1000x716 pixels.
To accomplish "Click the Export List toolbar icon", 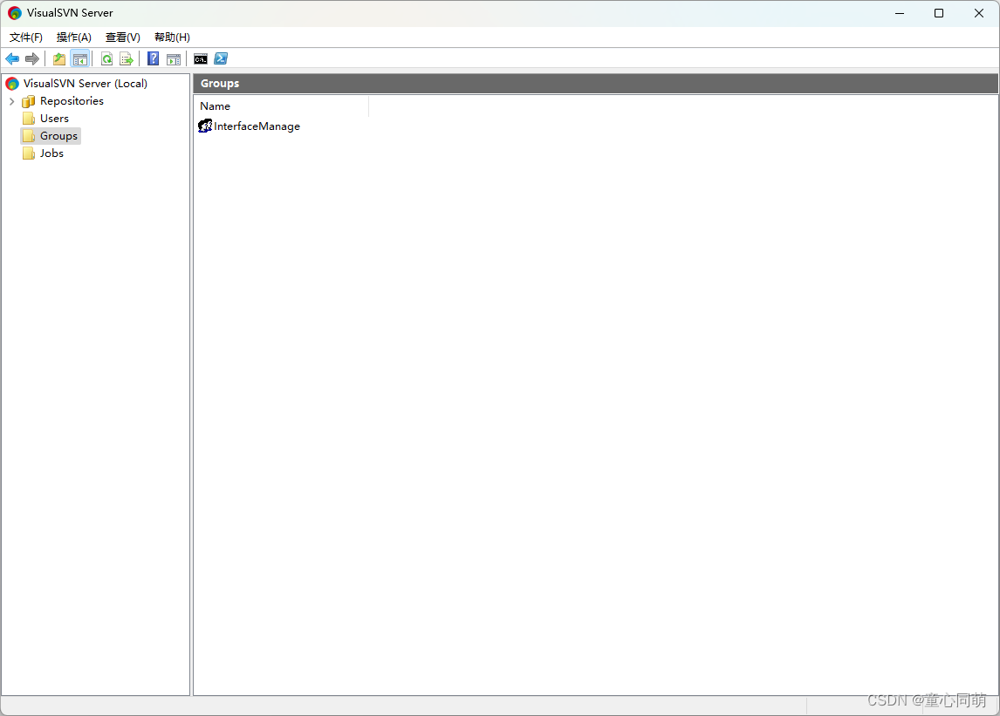I will point(127,59).
